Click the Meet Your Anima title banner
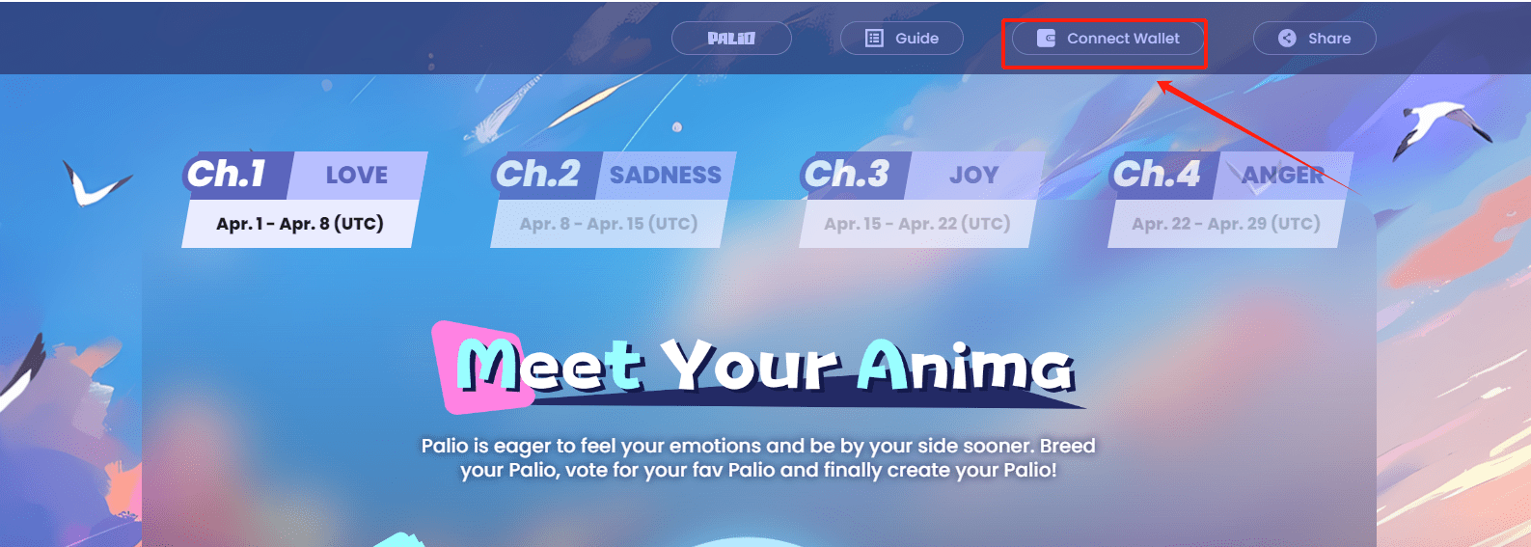The width and height of the screenshot is (1531, 547). [759, 368]
